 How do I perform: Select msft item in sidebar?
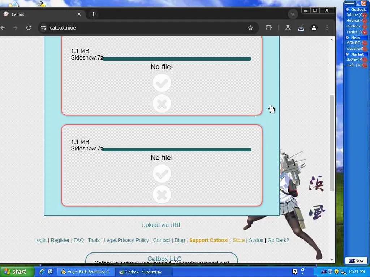tap(356, 65)
